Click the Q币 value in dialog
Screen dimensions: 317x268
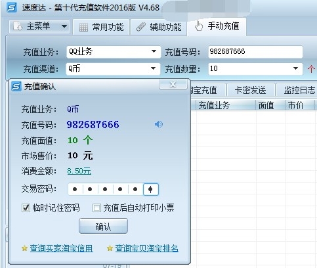pos(73,109)
